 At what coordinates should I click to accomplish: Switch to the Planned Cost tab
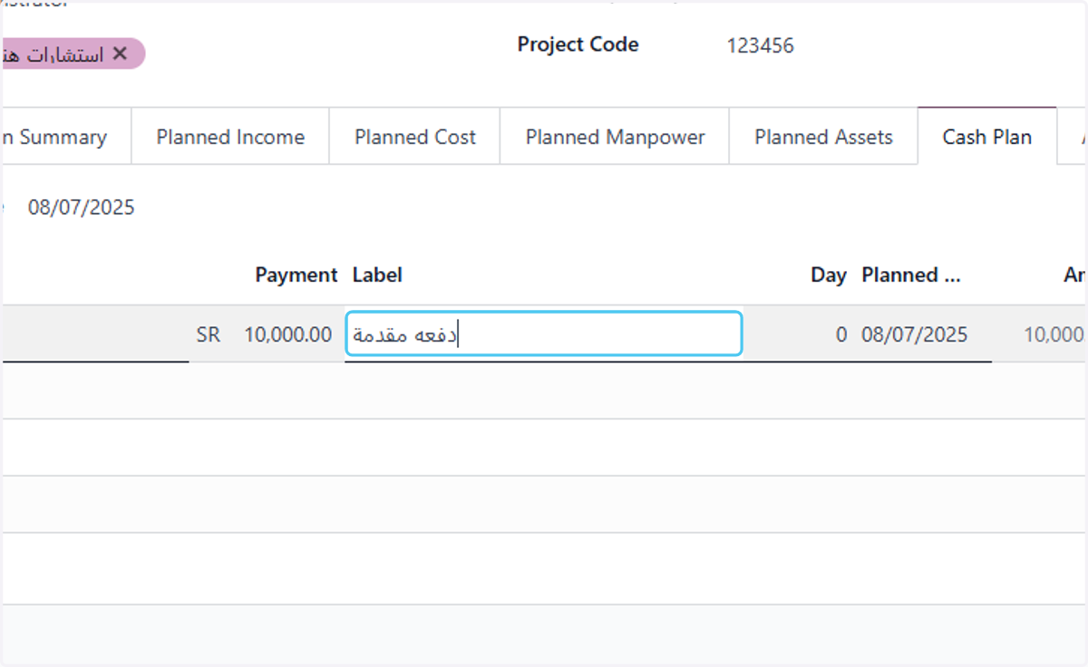point(415,137)
